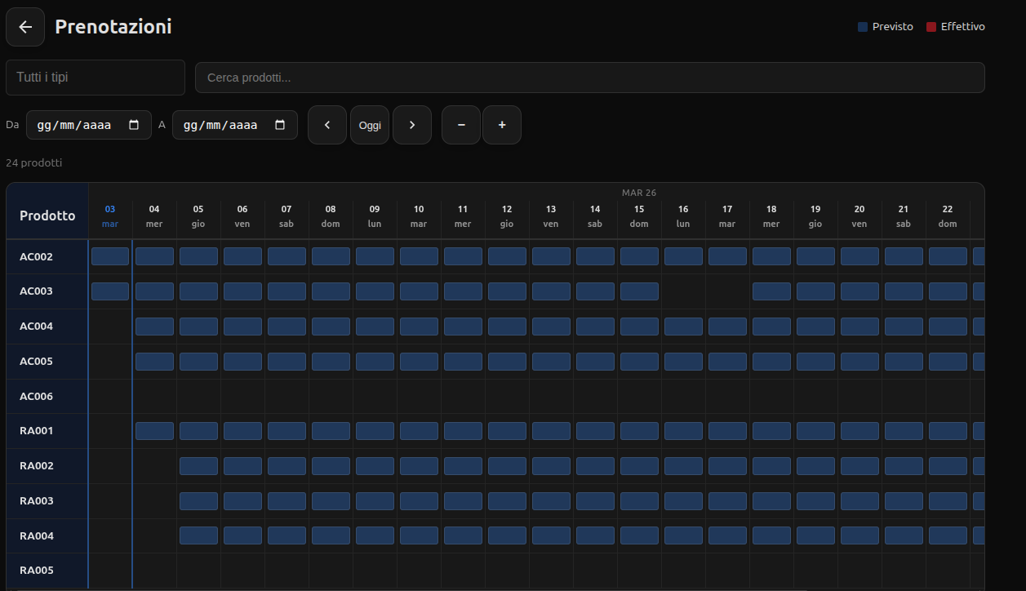
Task: Select product row RA002
Action: coord(47,466)
